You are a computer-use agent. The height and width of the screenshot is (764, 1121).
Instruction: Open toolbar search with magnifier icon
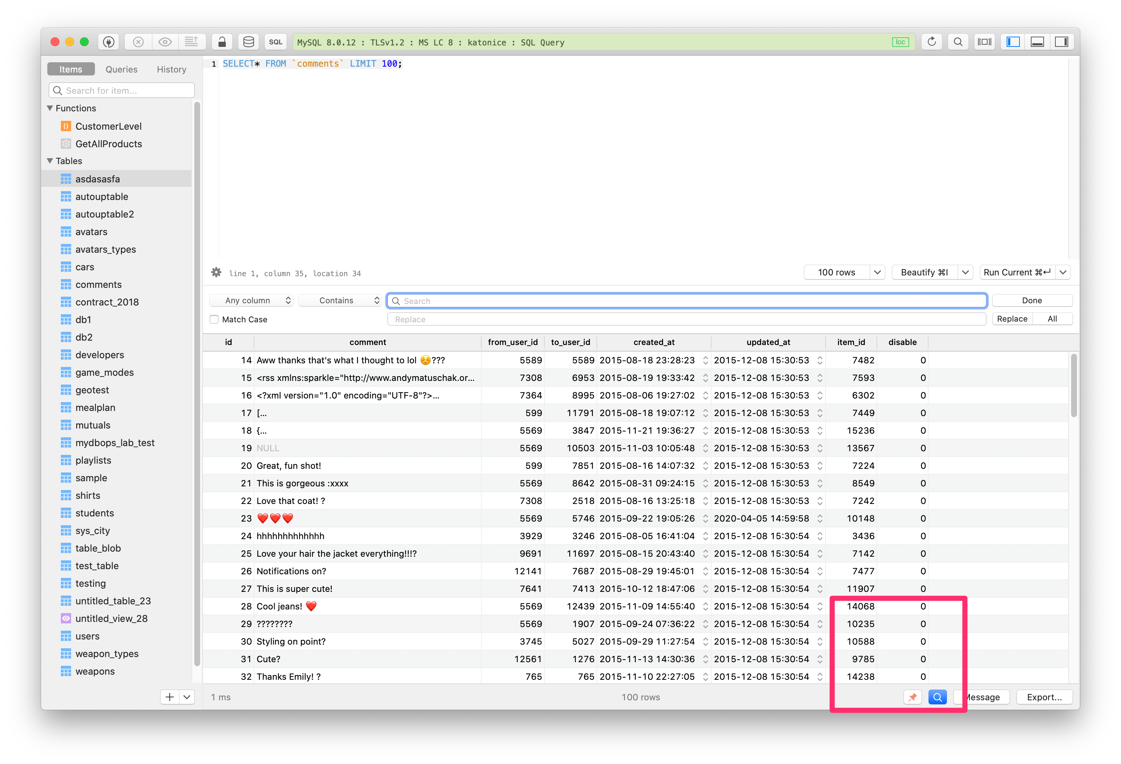pos(958,42)
